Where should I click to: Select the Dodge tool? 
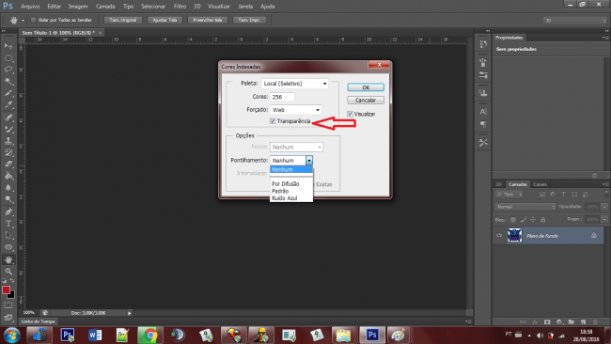[8, 199]
